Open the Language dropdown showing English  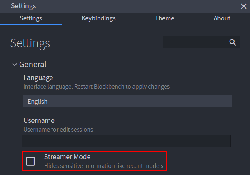[127, 102]
